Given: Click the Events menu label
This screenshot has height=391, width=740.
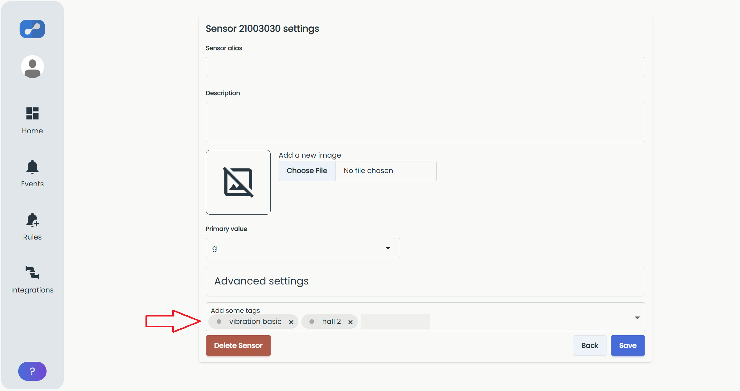Looking at the screenshot, I should (32, 184).
